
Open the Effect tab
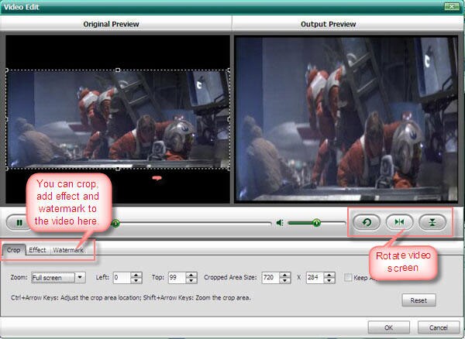(x=37, y=250)
